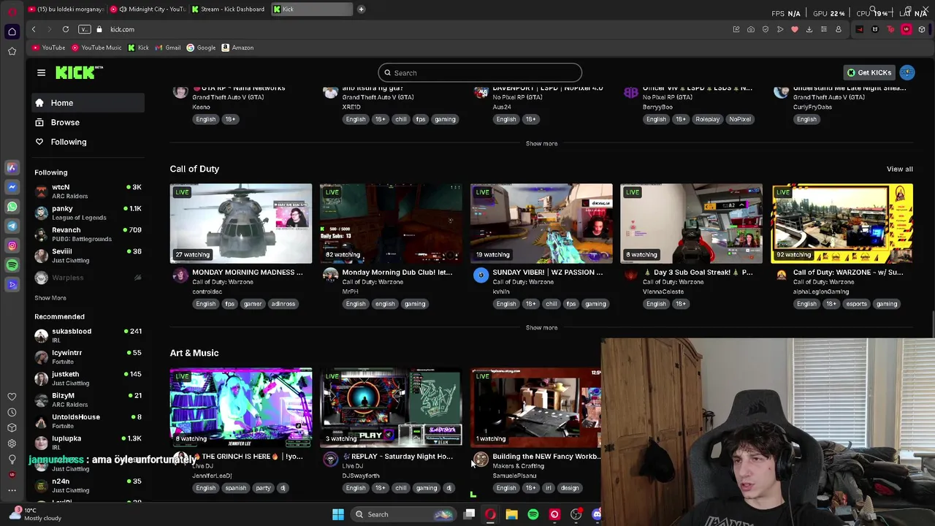935x526 pixels.
Task: Open THE GRINCH IS HERE stream thumbnail
Action: click(241, 408)
